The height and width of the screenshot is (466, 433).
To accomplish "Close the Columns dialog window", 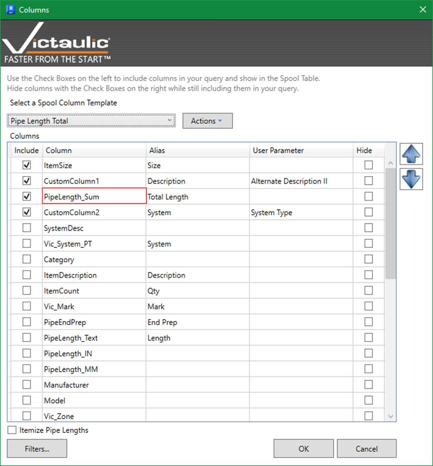I will coord(422,10).
